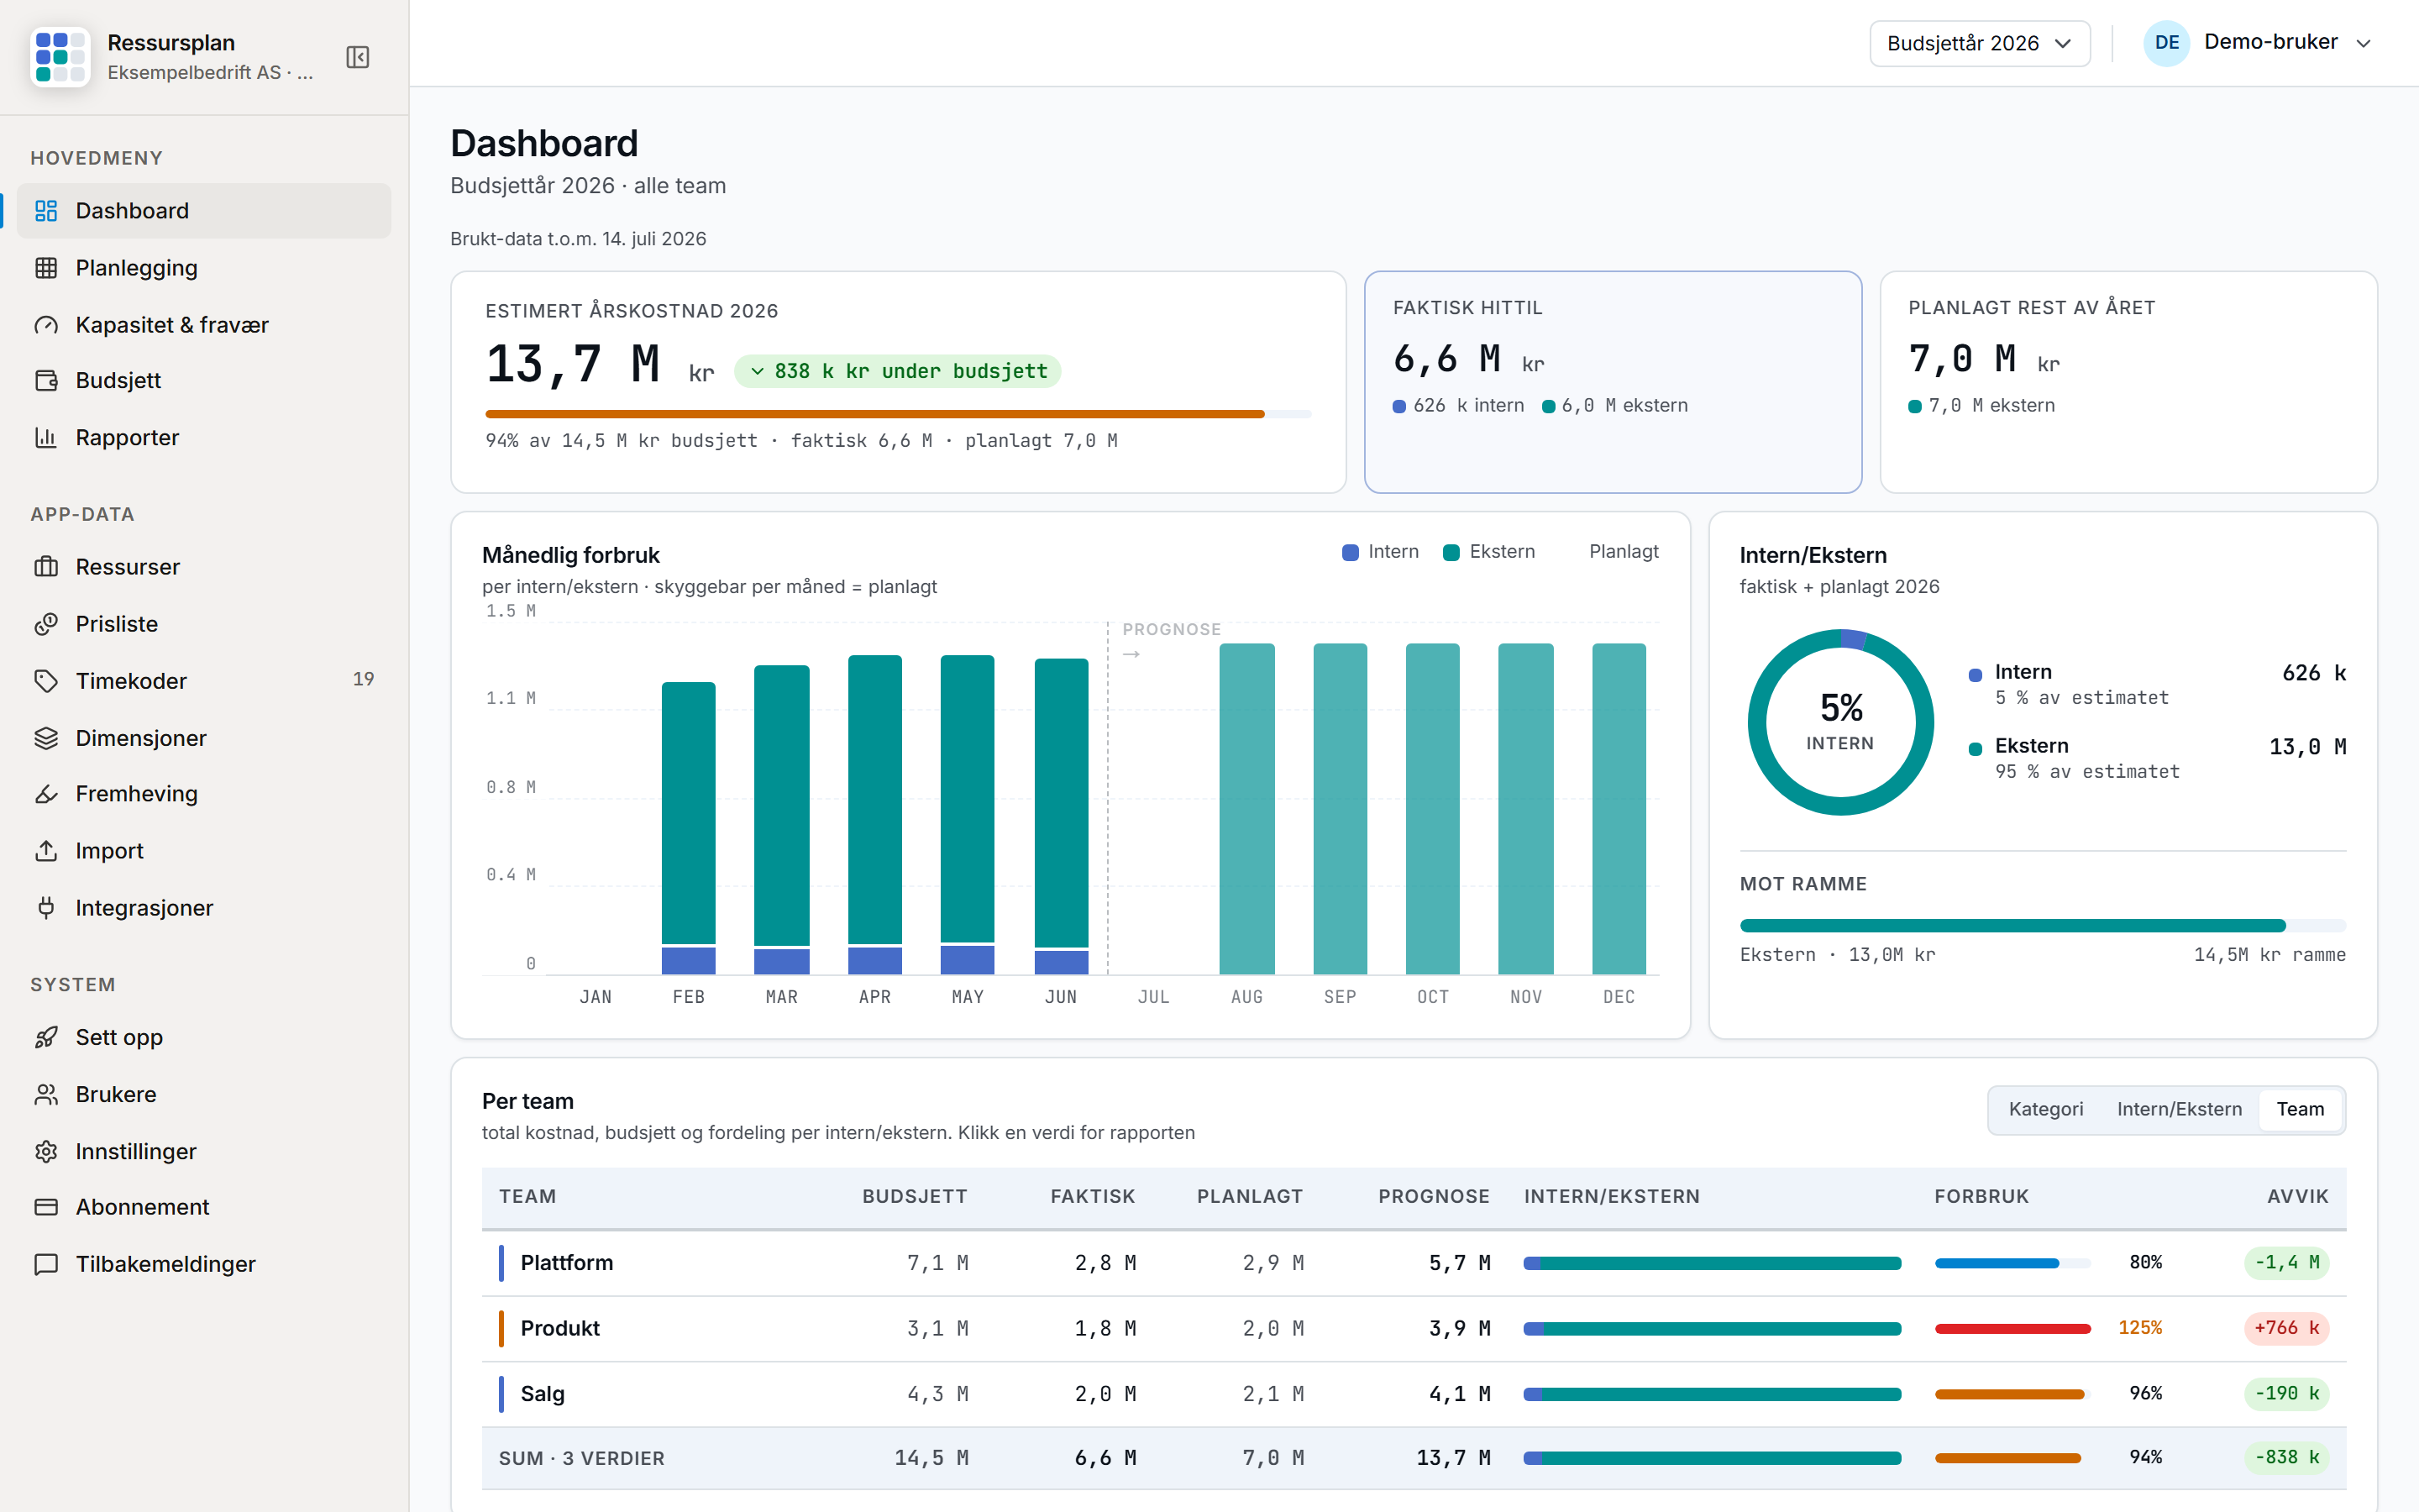Click the MAR bar in monthly chart
This screenshot has width=2419, height=1512.
click(x=782, y=820)
